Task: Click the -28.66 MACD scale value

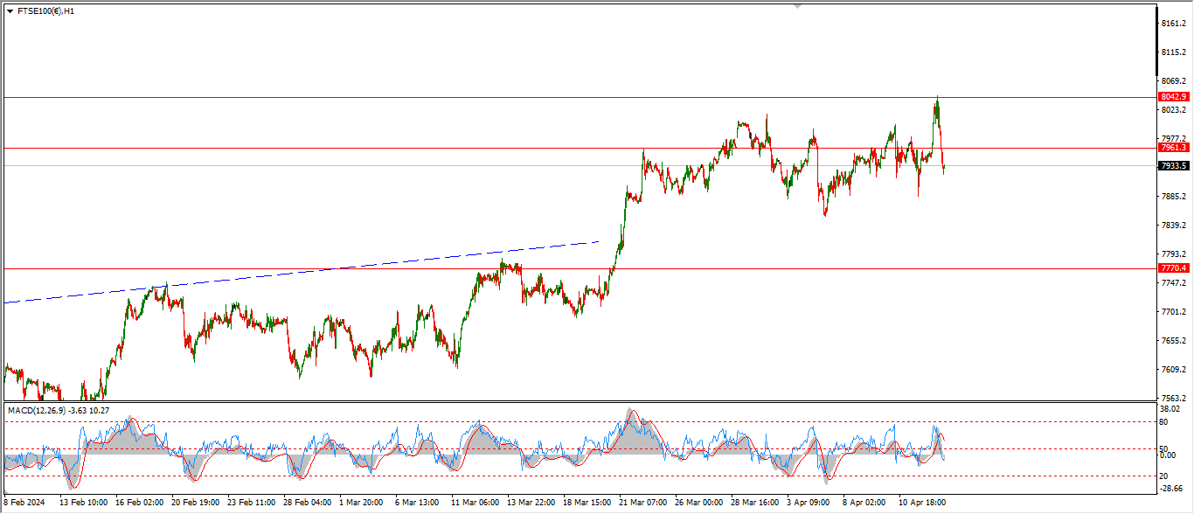Action: (x=1171, y=489)
